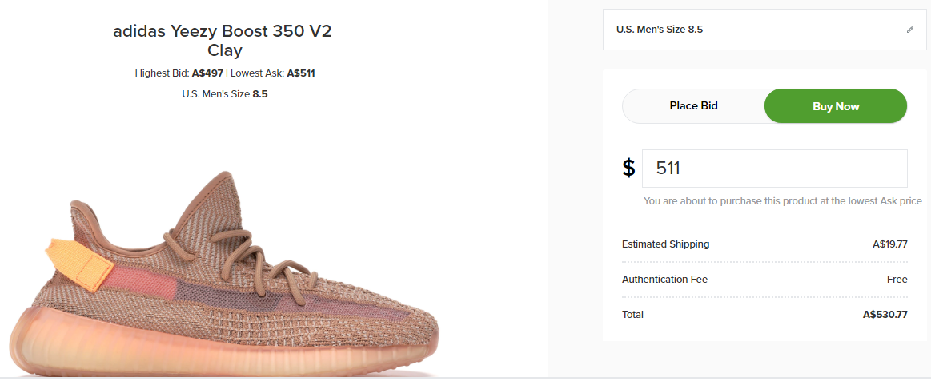Click the Clay colorway name in title
Image resolution: width=931 pixels, height=385 pixels.
click(225, 51)
